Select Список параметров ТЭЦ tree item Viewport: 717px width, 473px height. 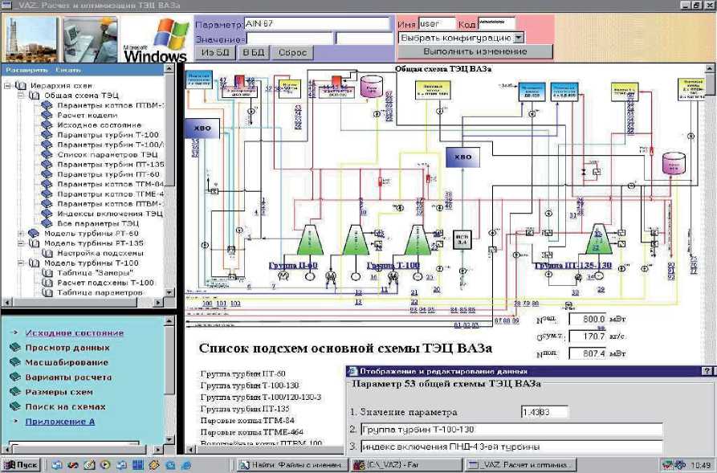pyautogui.click(x=108, y=155)
